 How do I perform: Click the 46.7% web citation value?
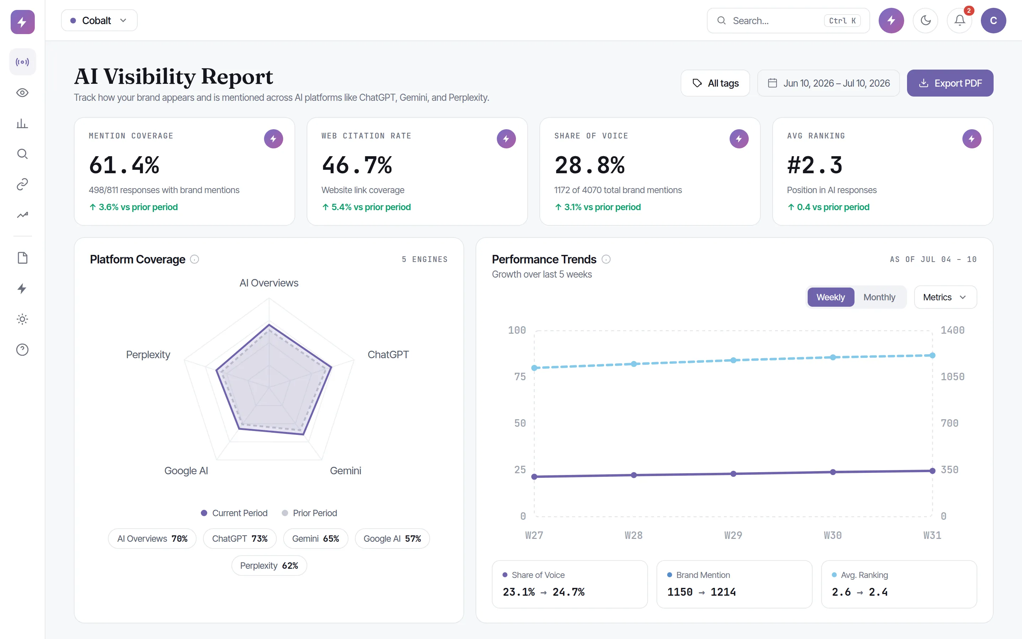(x=357, y=165)
